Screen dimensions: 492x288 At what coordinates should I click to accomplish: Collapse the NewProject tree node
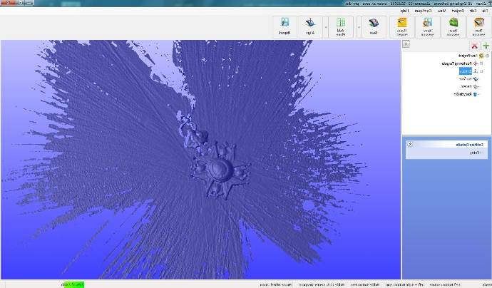[x=487, y=56]
